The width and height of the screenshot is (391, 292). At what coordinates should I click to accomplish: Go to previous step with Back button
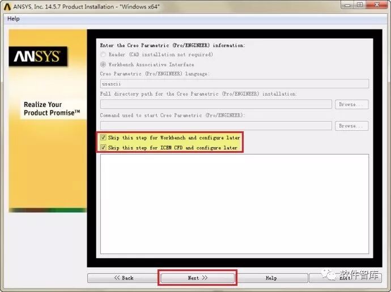[x=124, y=278]
